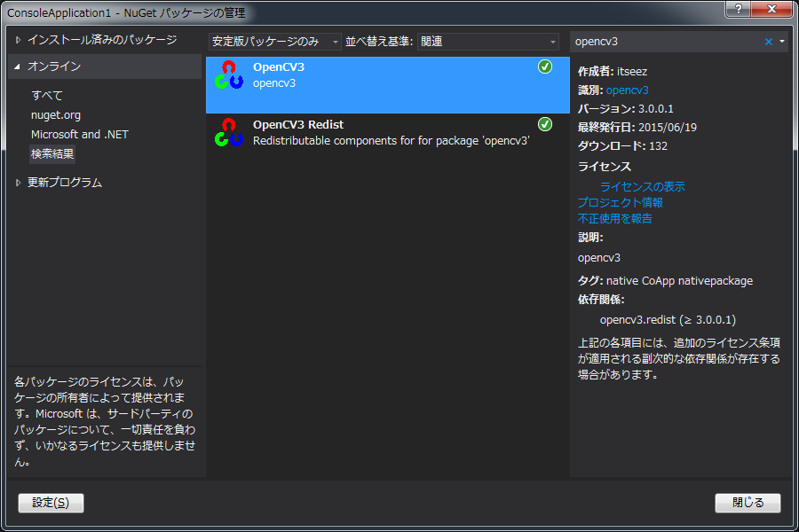Click the バージョン 3.0.0.1 text

pyautogui.click(x=625, y=109)
